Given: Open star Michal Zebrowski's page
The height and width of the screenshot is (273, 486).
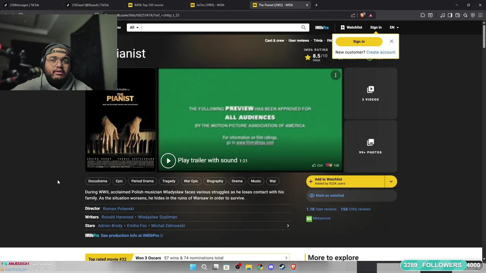Looking at the screenshot, I should pos(168,226).
